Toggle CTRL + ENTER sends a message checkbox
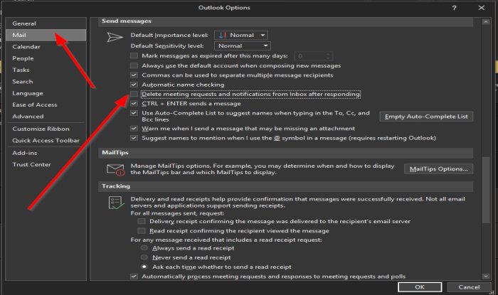The height and width of the screenshot is (295, 498). (134, 104)
